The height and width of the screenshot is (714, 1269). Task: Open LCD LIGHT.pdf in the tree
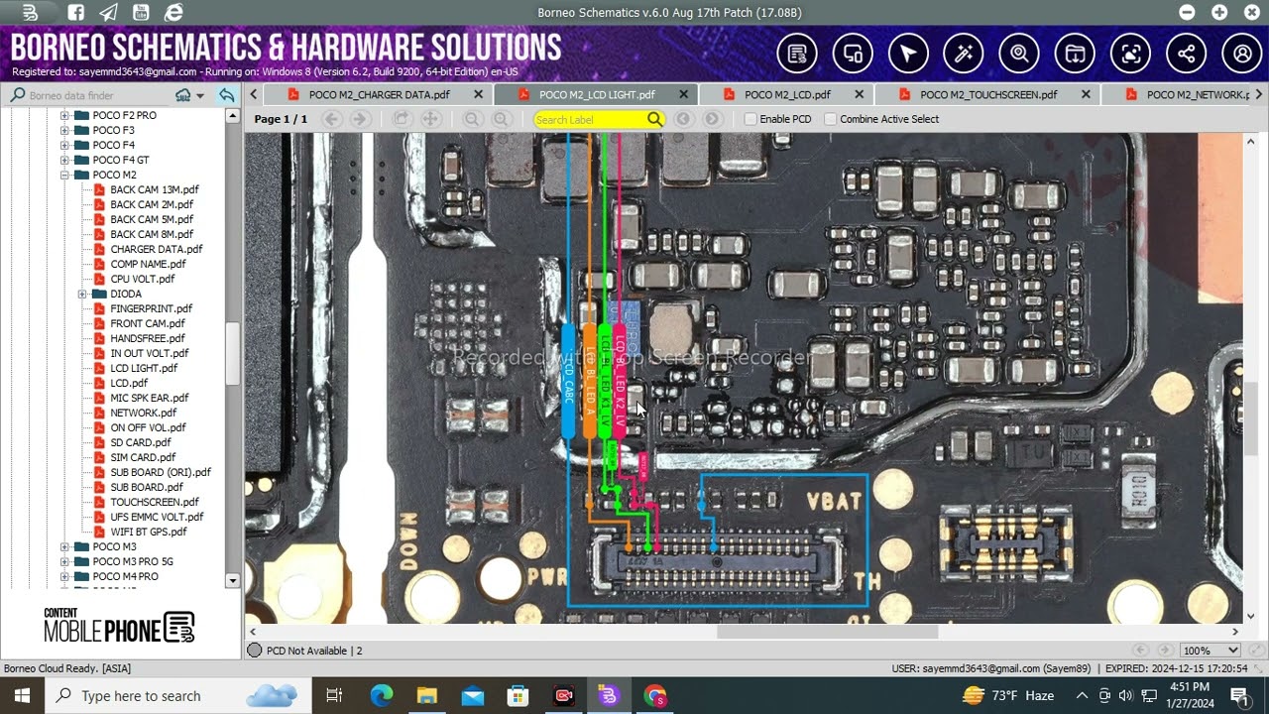(x=144, y=368)
